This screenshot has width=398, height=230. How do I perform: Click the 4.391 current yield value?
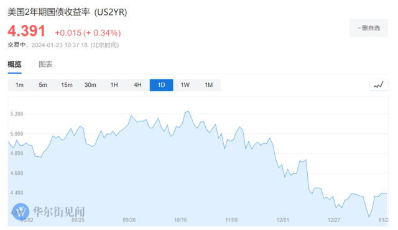pyautogui.click(x=26, y=31)
